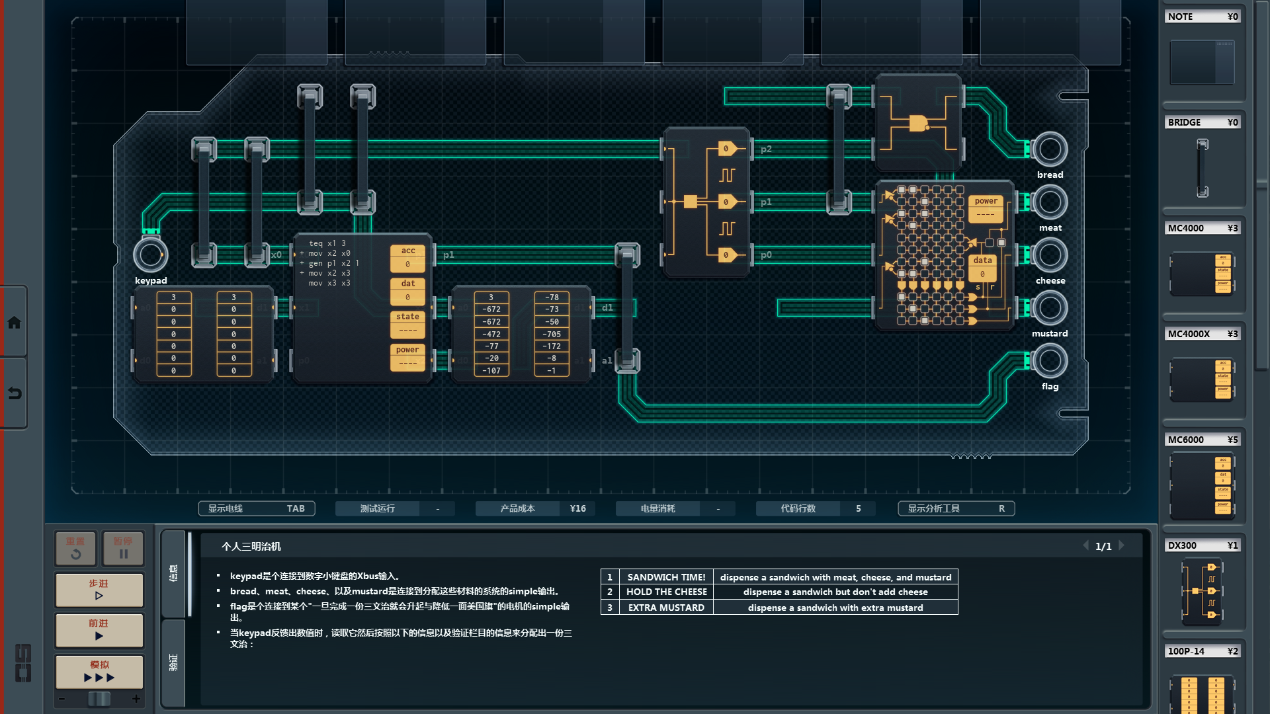Image resolution: width=1270 pixels, height=714 pixels.
Task: Select the DX300 expander part
Action: pos(1202,592)
